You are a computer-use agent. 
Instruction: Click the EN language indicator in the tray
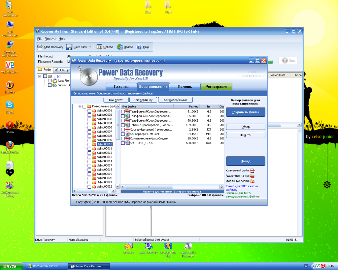pyautogui.click(x=305, y=266)
